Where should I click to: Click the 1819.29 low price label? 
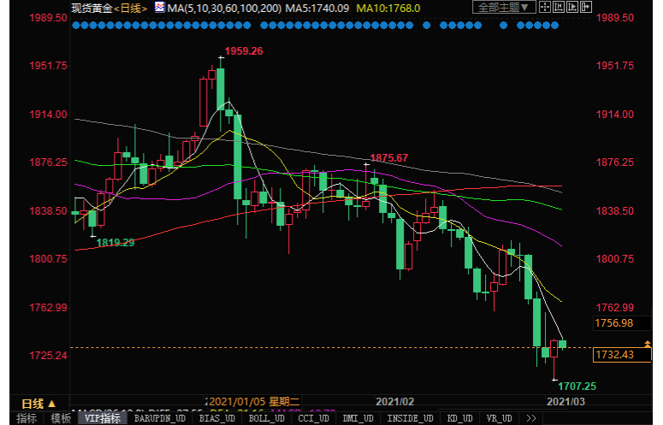[x=115, y=243]
